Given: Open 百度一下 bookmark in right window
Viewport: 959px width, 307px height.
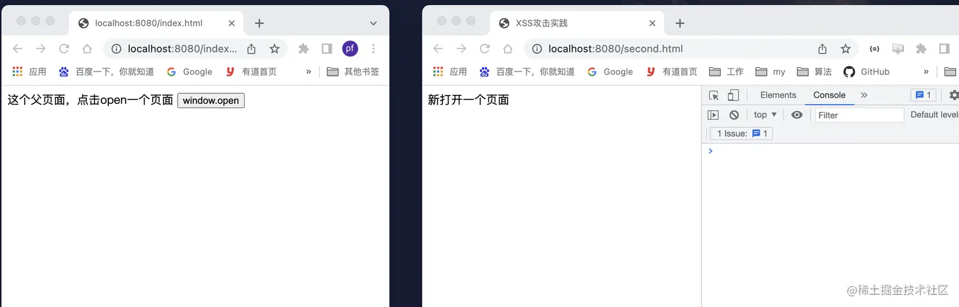Looking at the screenshot, I should pos(527,72).
